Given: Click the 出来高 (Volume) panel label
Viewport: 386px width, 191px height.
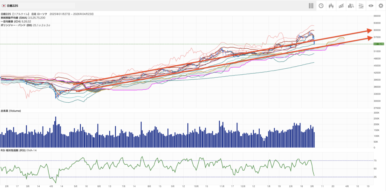Looking at the screenshot, I should coord(11,111).
